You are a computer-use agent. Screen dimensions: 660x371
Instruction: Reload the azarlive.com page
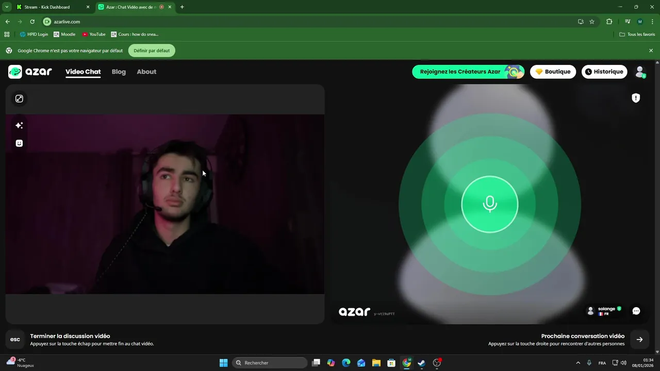[x=32, y=22]
